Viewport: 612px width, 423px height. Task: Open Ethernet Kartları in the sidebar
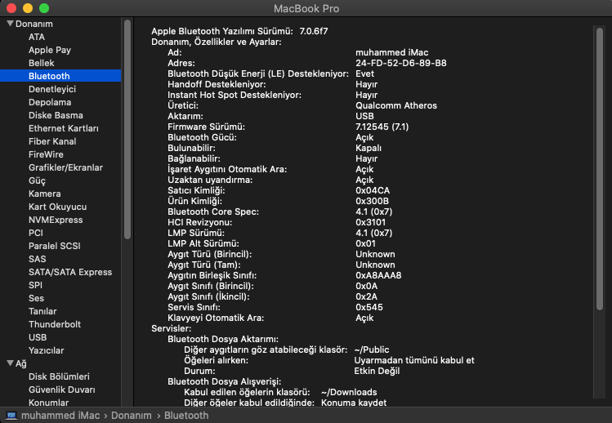click(x=64, y=128)
